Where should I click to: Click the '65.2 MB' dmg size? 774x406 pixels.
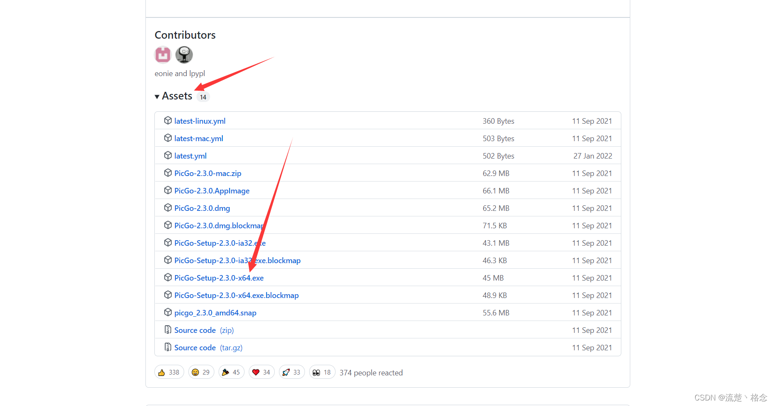[496, 208]
